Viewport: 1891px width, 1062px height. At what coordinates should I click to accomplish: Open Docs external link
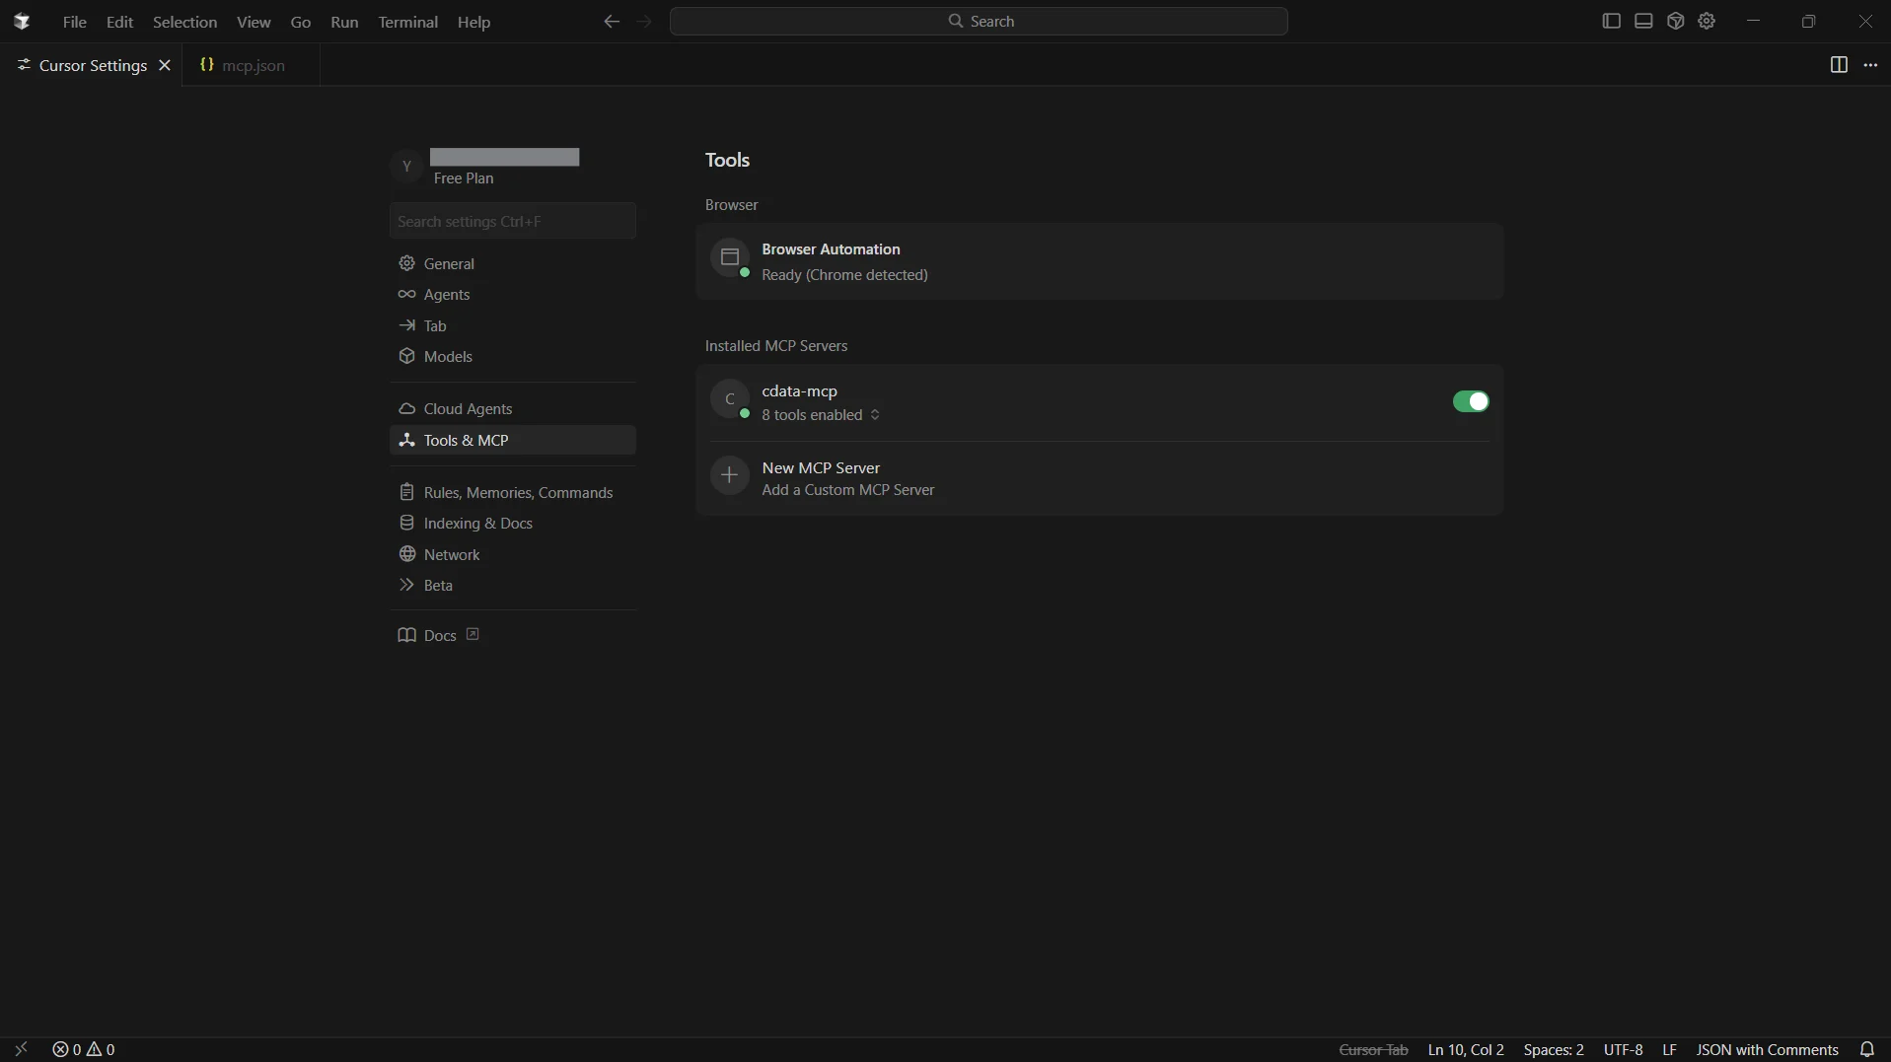point(440,635)
